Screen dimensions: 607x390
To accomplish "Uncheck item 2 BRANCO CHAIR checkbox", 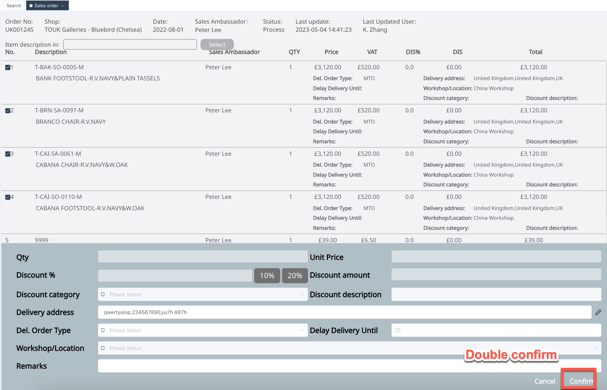I will [x=8, y=111].
